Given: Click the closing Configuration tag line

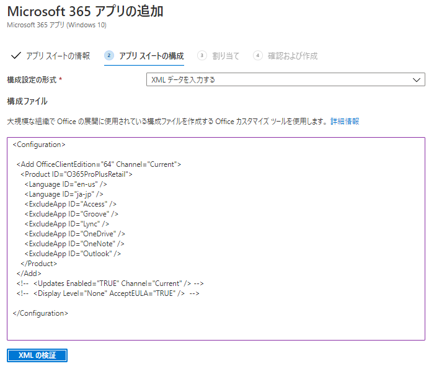Looking at the screenshot, I should click(x=40, y=313).
